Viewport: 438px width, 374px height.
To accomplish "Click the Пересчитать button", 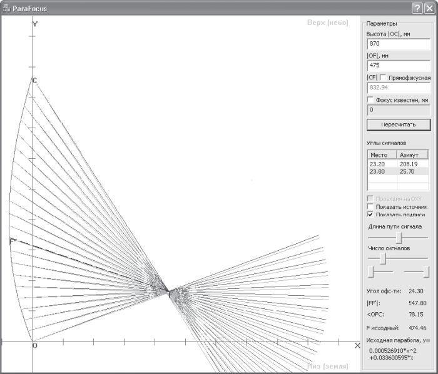I will point(399,124).
